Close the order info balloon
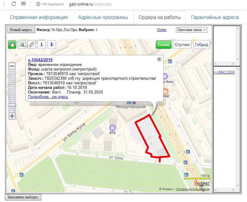 (x=159, y=59)
